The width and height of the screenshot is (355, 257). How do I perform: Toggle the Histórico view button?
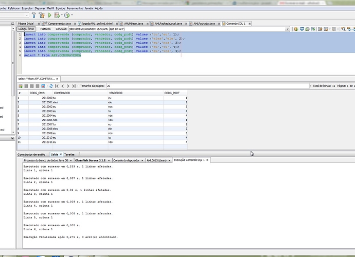click(45, 29)
